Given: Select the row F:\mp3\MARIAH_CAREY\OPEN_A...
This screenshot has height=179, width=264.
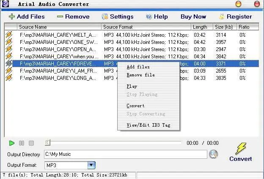Looking at the screenshot, I should (x=132, y=49).
